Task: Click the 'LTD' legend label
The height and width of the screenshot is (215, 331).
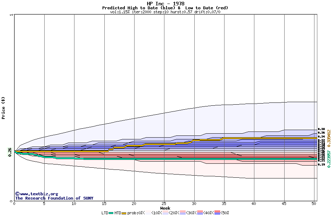Action: point(105,213)
